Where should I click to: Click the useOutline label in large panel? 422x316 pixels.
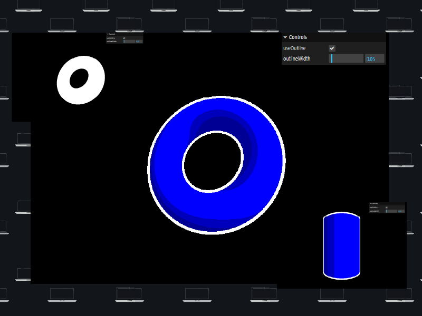click(x=294, y=48)
